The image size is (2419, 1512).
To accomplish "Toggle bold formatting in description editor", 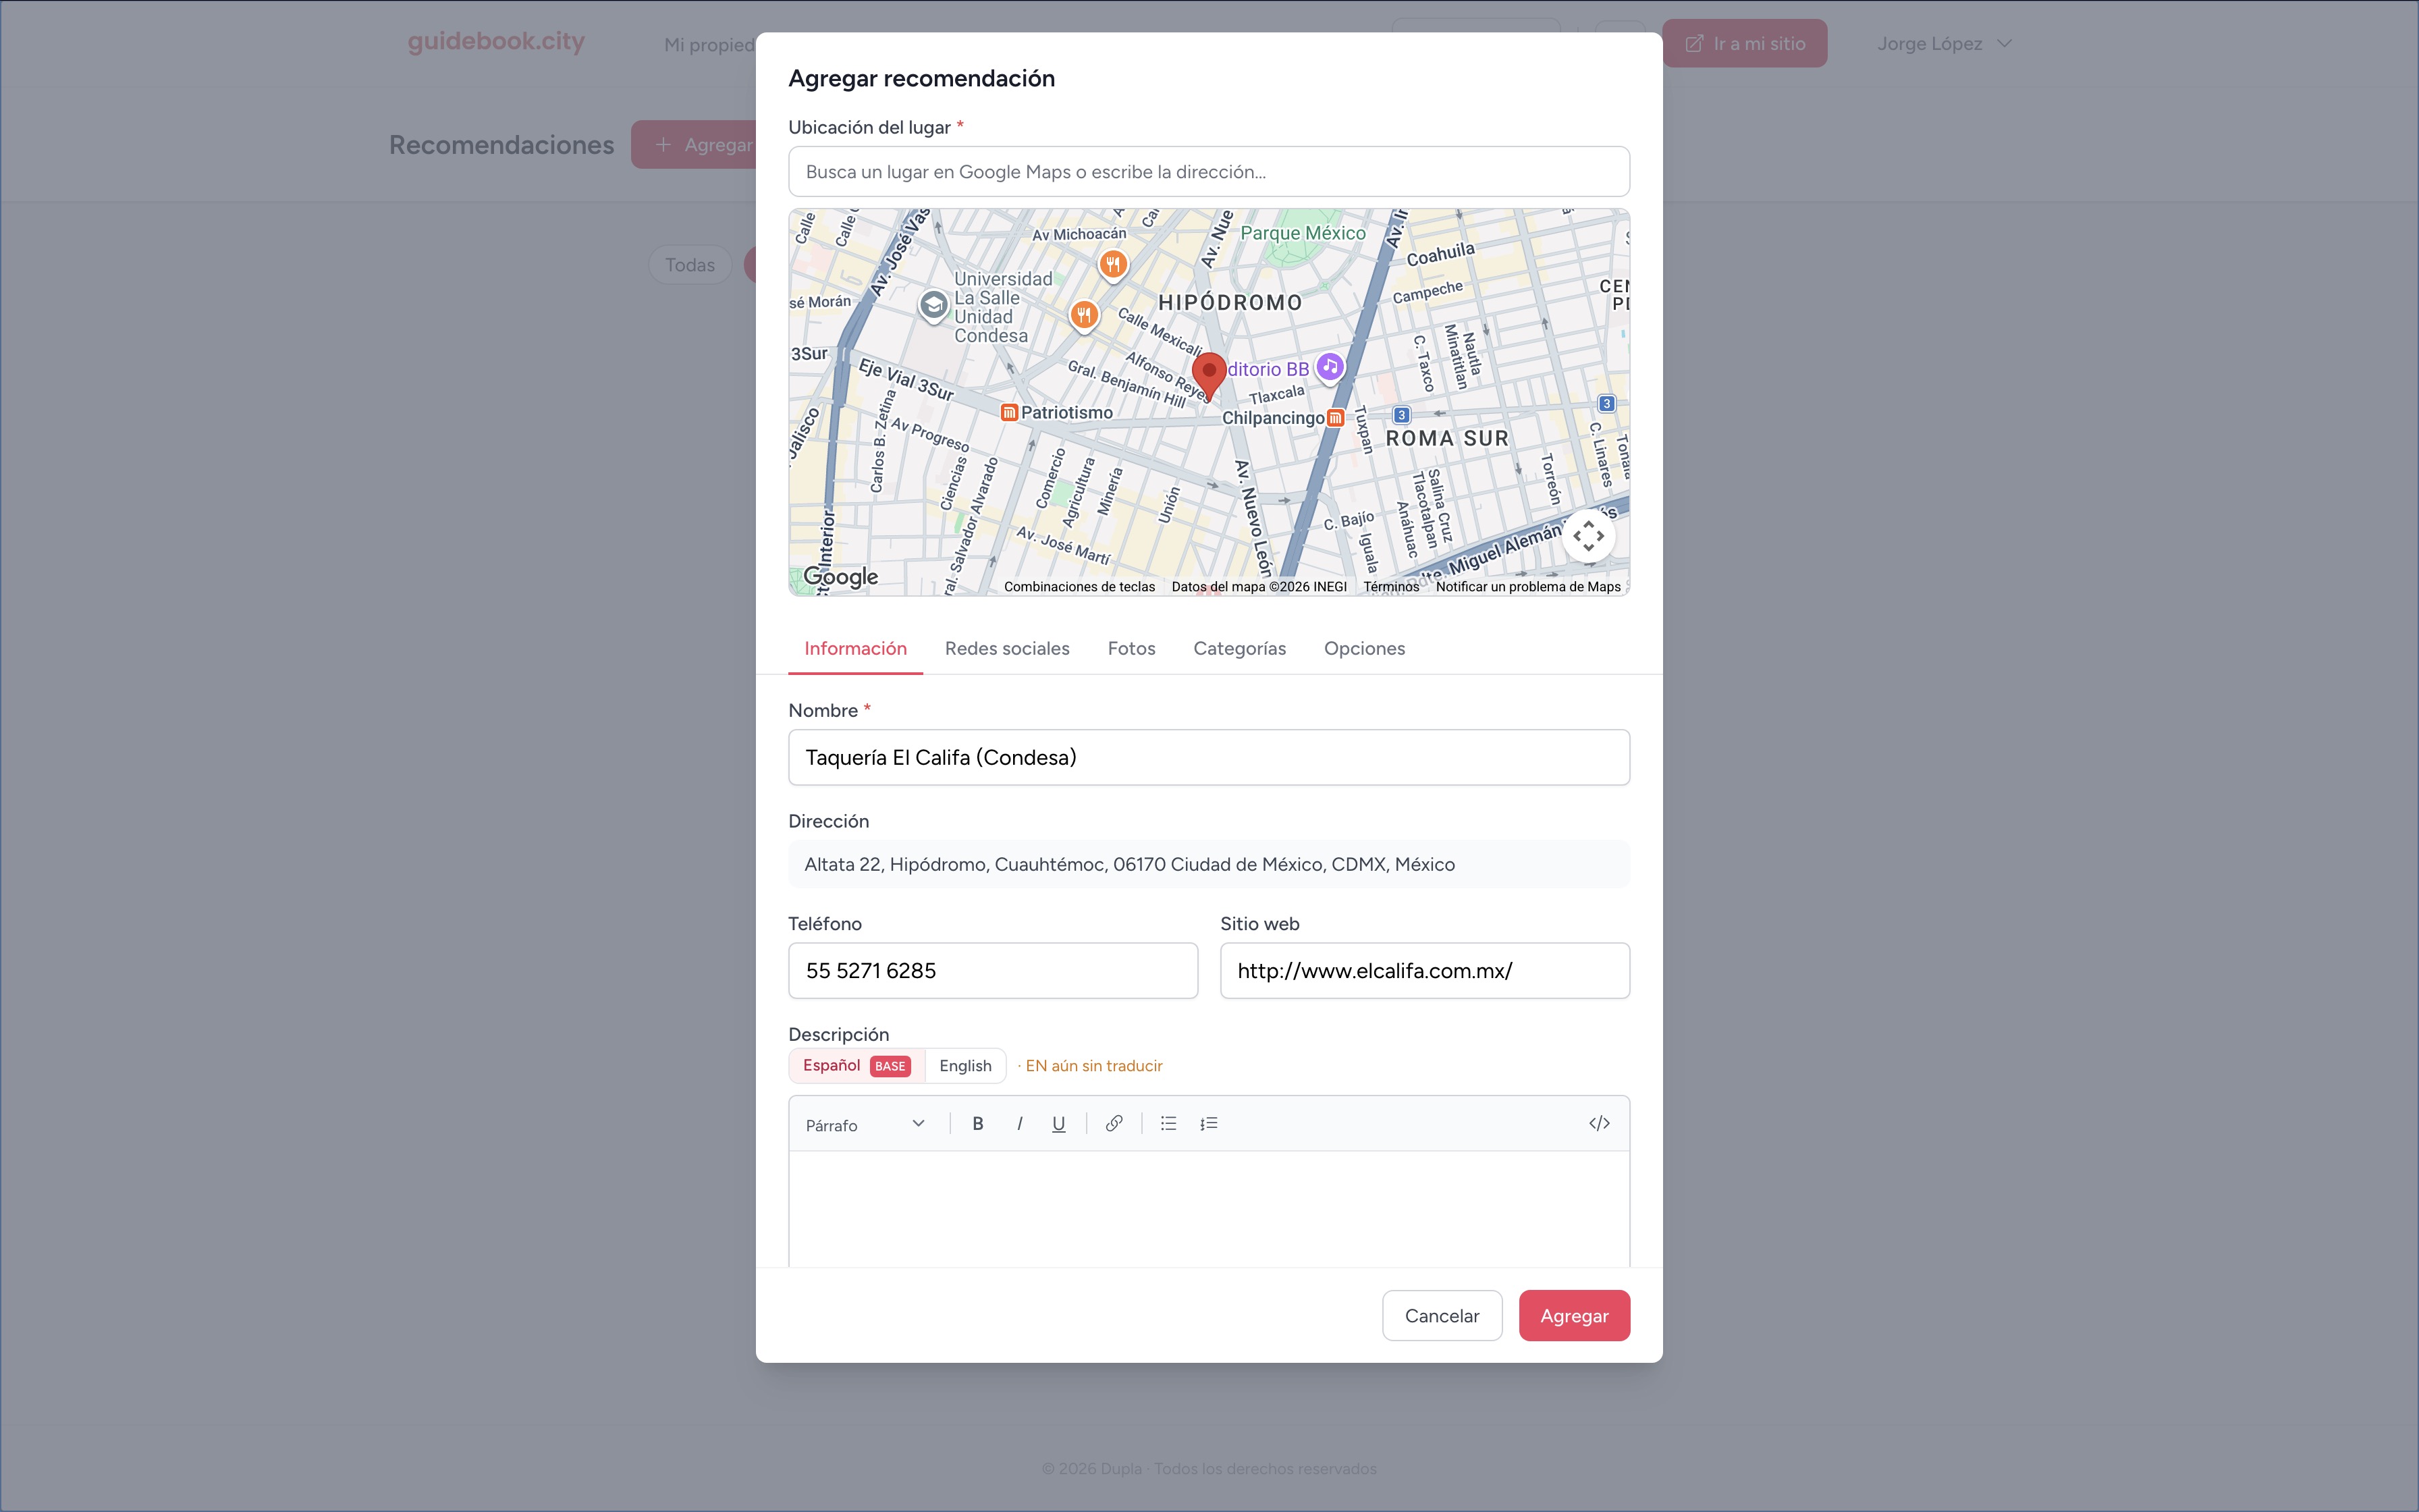I will (977, 1124).
